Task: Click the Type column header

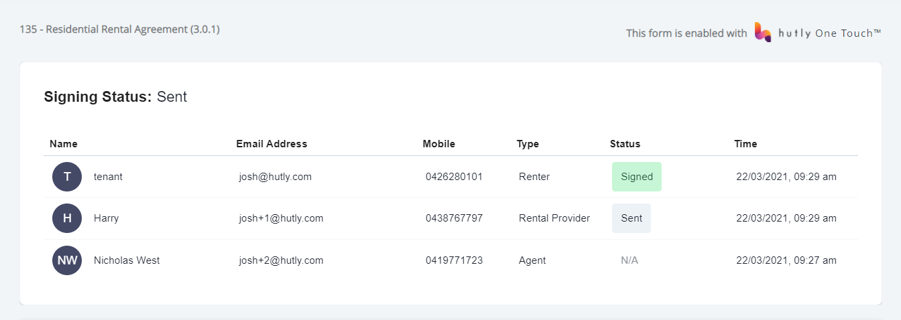Action: pos(528,144)
